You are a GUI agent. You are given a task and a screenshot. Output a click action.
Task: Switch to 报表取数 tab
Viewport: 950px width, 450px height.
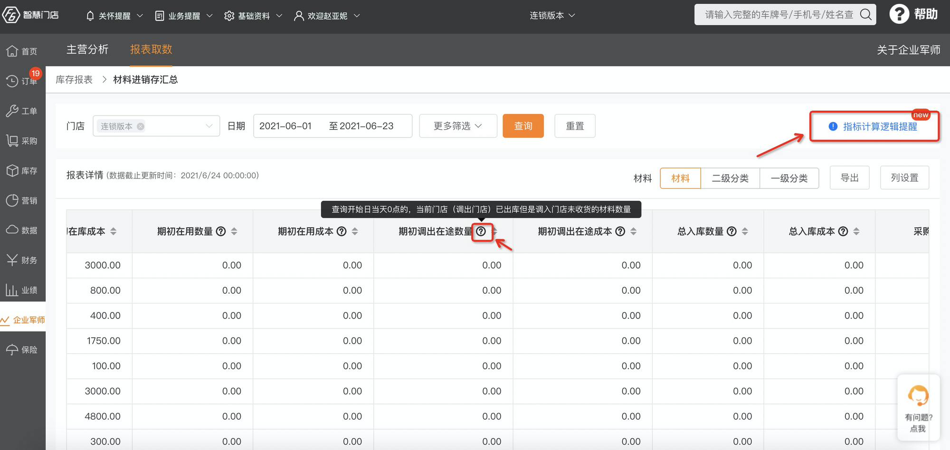(151, 49)
